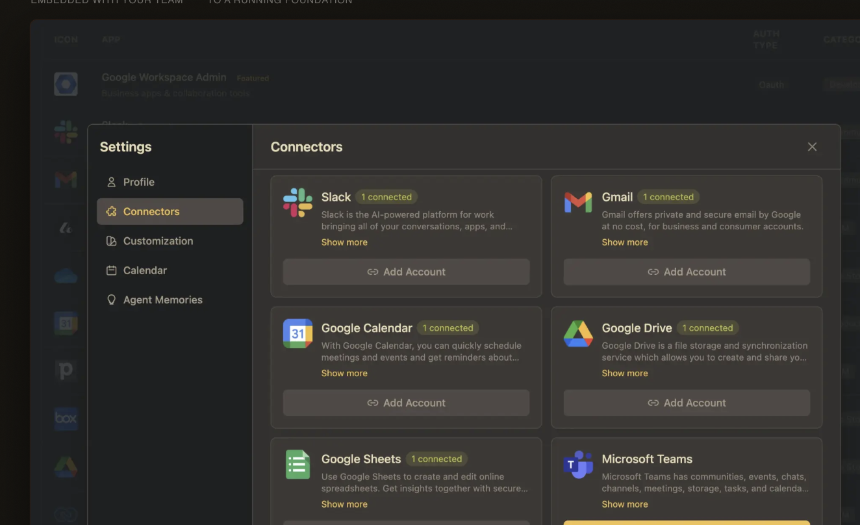Click the Google Drive '1 connected' badge
860x525 pixels.
pyautogui.click(x=708, y=328)
